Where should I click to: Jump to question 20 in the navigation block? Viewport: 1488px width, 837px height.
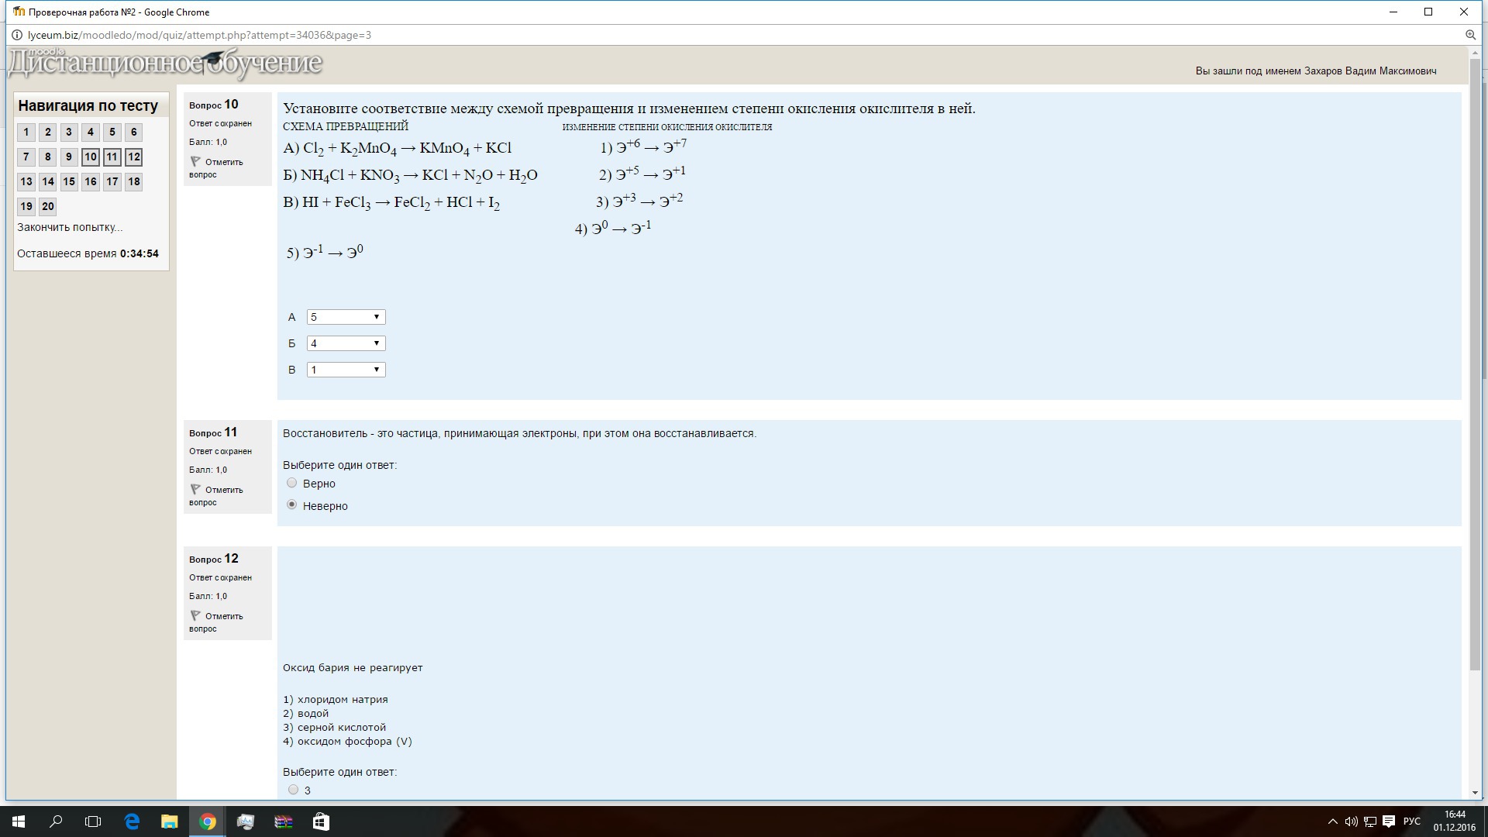coord(48,207)
